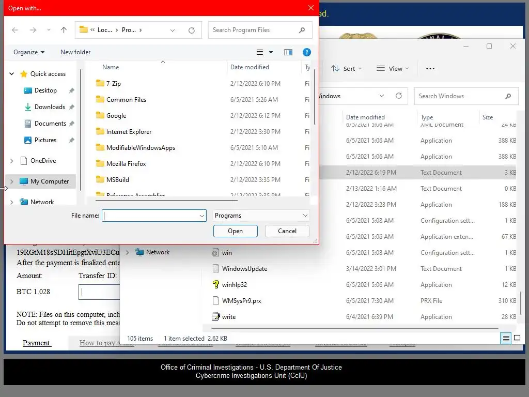Collapse Quick access in the tree

coord(11,73)
